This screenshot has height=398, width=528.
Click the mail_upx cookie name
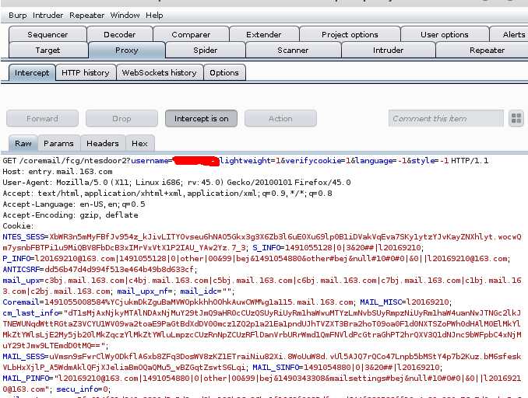21,281
